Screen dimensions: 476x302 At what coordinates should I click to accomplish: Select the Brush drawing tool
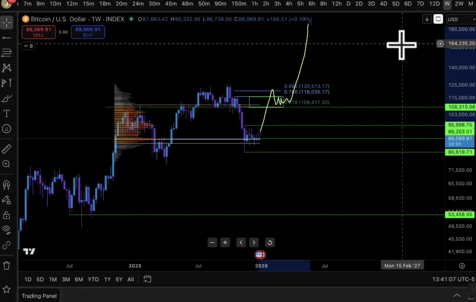pos(7,98)
